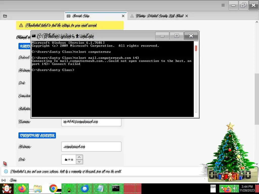
Task: Click the language indicator in system tray
Action: point(213,188)
